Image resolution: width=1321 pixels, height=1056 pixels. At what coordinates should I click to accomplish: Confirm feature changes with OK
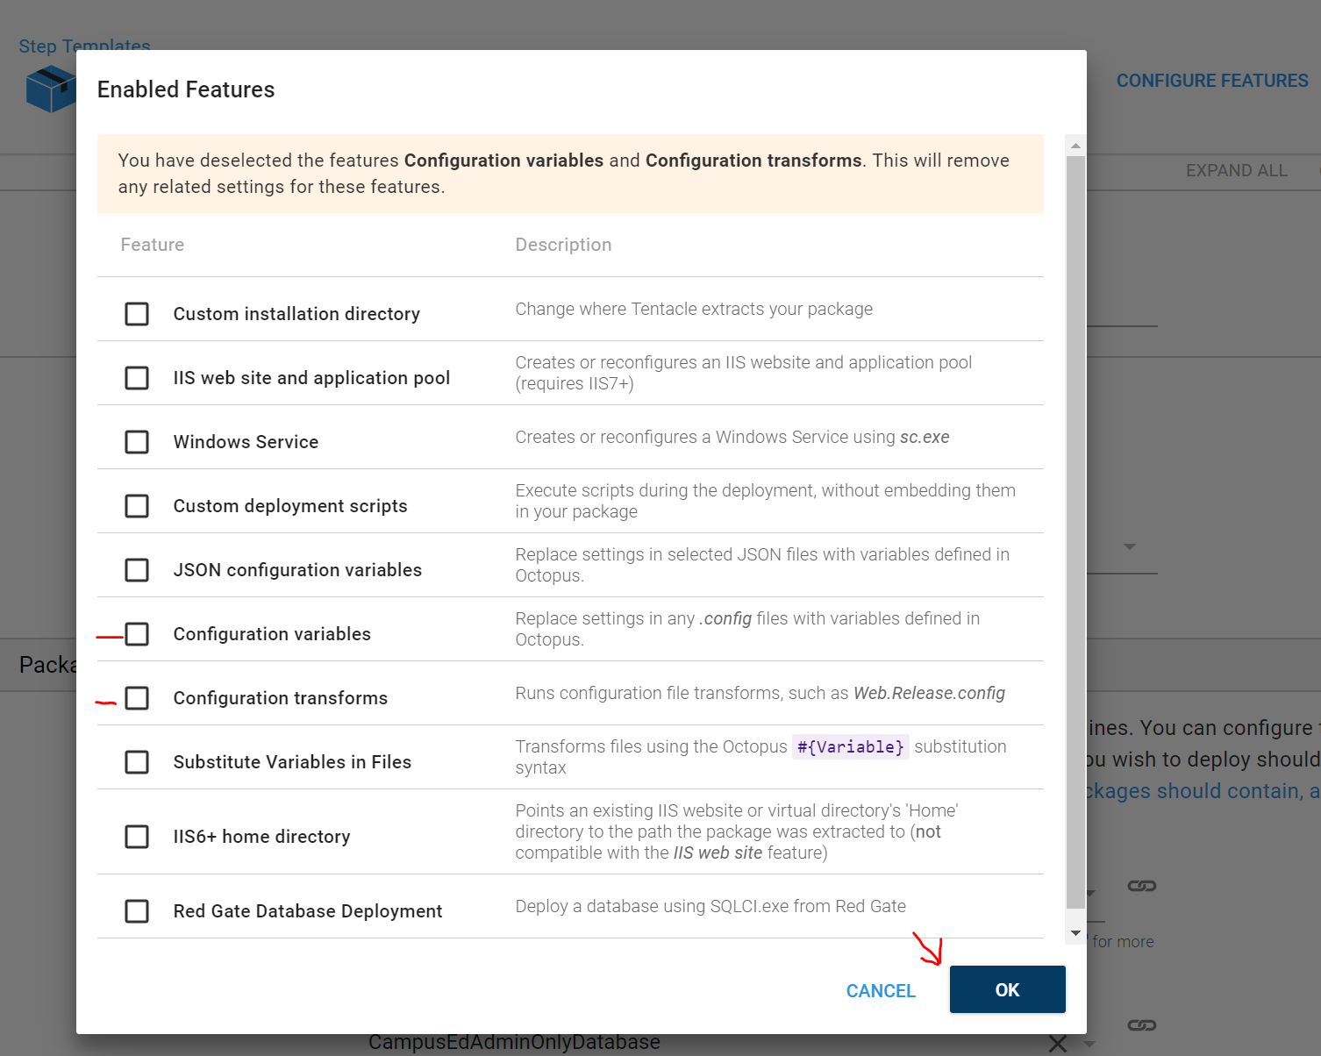(1007, 989)
